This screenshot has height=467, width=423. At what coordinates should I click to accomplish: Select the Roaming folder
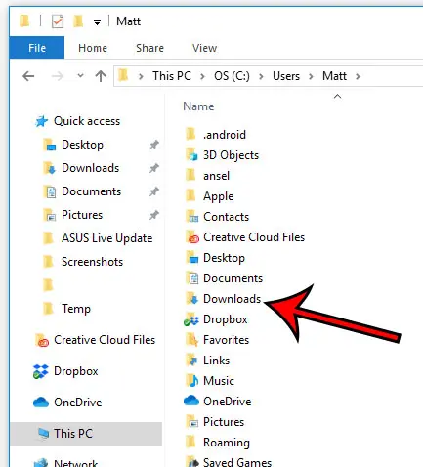227,443
